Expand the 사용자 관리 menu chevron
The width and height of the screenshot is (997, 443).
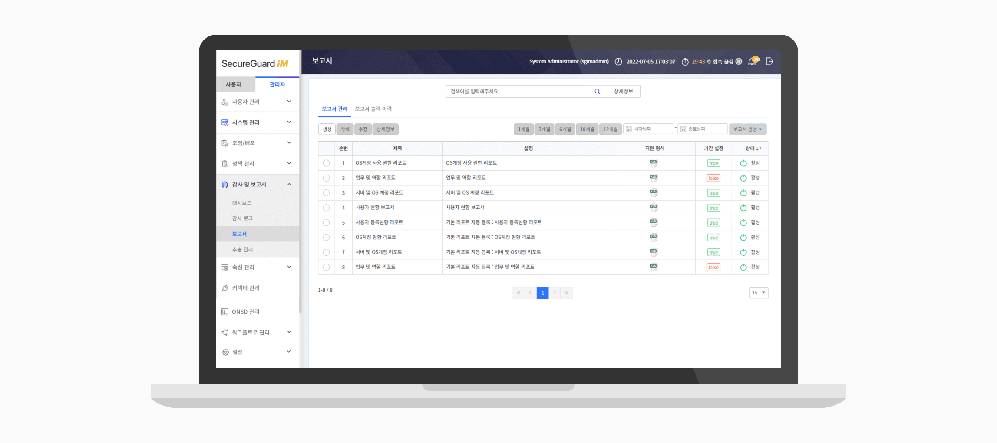coord(289,102)
